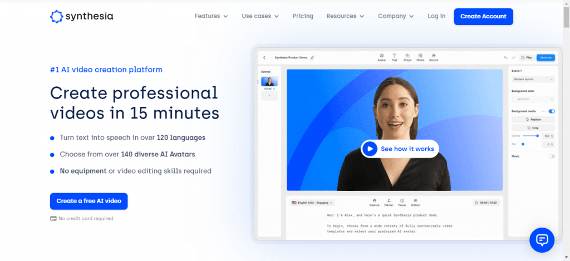Click Log in in the navigation
Viewport: 570px width, 261px height.
point(436,16)
